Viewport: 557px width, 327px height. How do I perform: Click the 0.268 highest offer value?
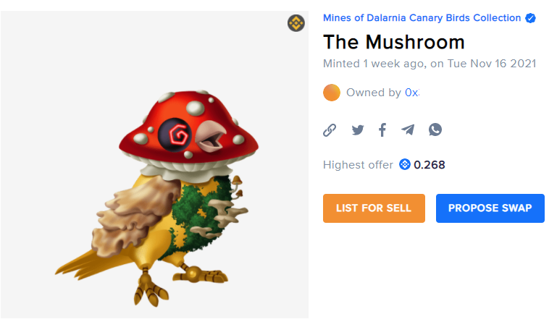[429, 165]
